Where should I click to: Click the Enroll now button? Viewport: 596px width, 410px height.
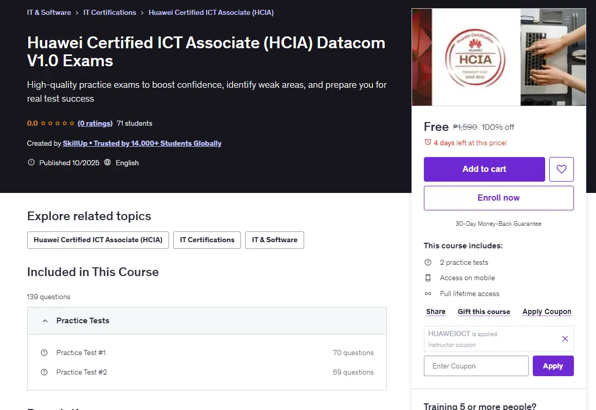coord(499,198)
